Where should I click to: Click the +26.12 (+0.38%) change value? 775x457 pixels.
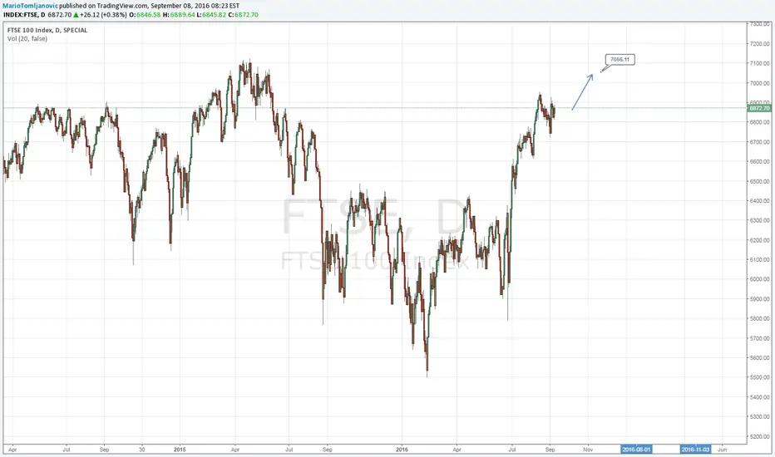pyautogui.click(x=103, y=15)
